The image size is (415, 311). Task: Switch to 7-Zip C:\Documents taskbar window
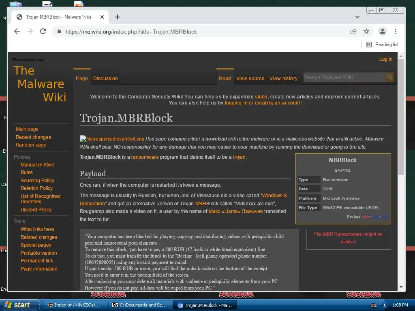[x=140, y=305]
